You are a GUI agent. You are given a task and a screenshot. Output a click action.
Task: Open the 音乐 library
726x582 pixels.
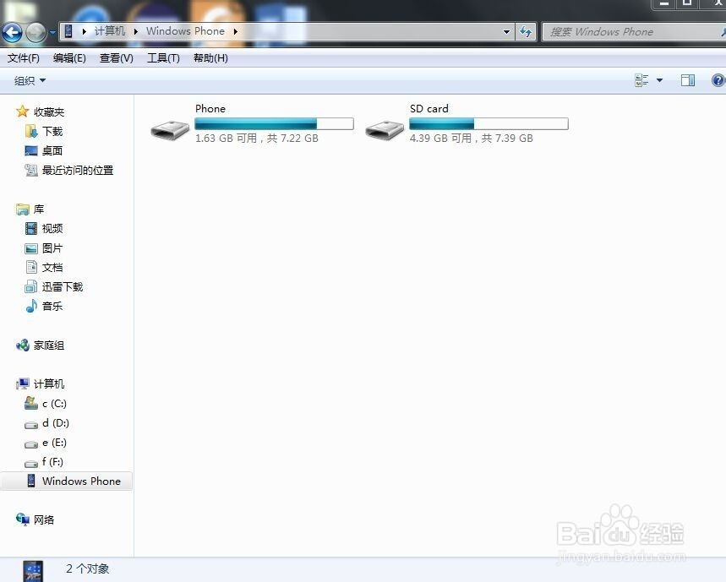click(52, 307)
